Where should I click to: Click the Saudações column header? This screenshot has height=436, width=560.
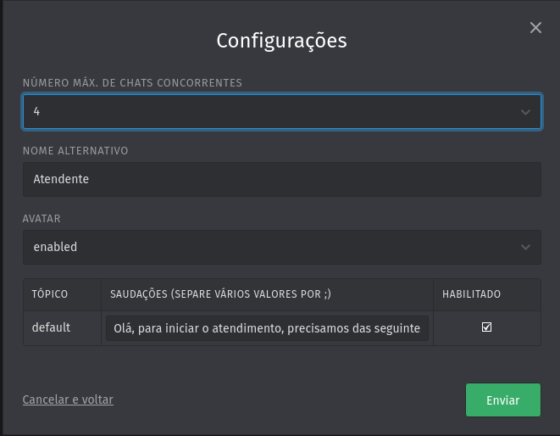click(x=220, y=294)
